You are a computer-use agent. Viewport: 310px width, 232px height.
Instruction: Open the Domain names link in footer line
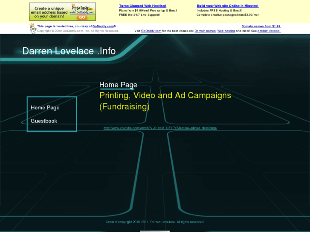pos(205,31)
